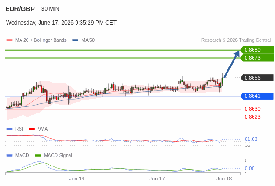Viewport: 275px width, 186px height.
Task: Click the Jun 16 date axis label
Action: point(76,179)
